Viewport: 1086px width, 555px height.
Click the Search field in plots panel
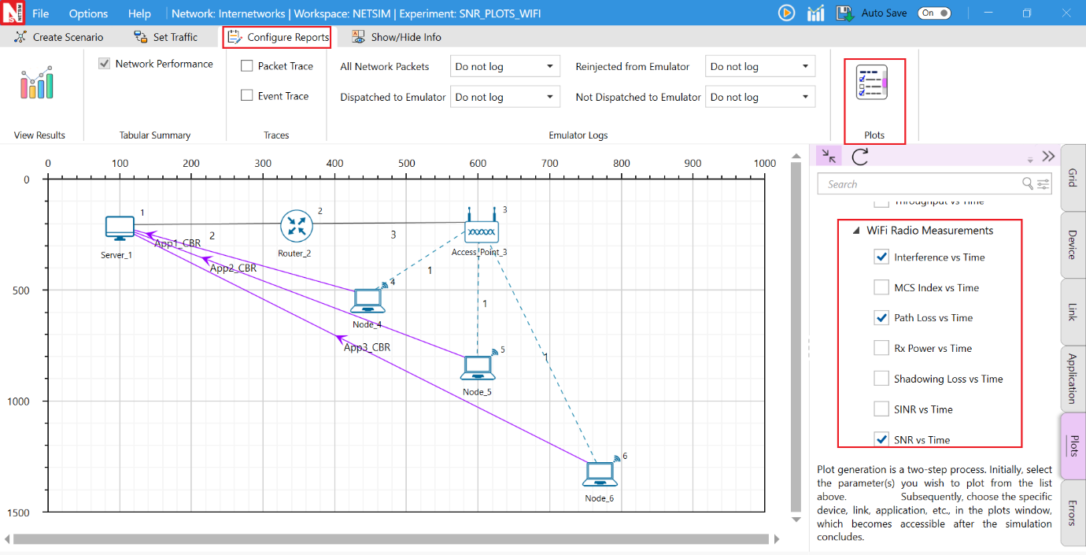coord(921,184)
